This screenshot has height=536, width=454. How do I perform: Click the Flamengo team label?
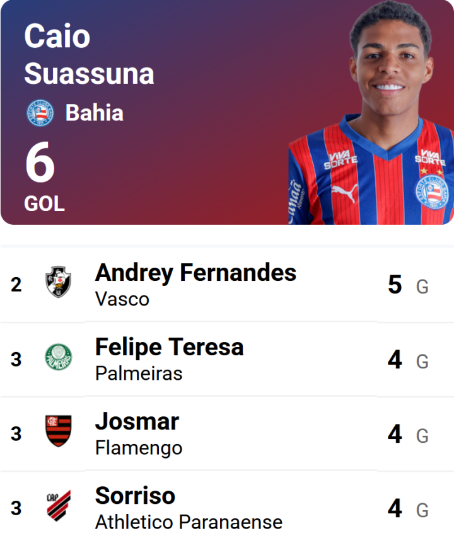point(139,447)
